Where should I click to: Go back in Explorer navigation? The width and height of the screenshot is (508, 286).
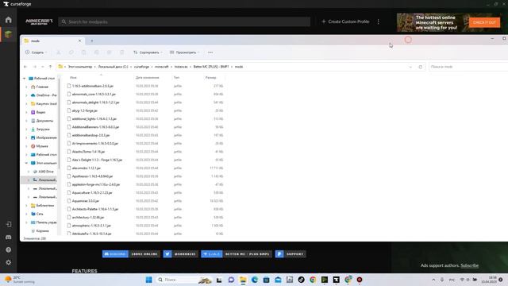[x=25, y=67]
